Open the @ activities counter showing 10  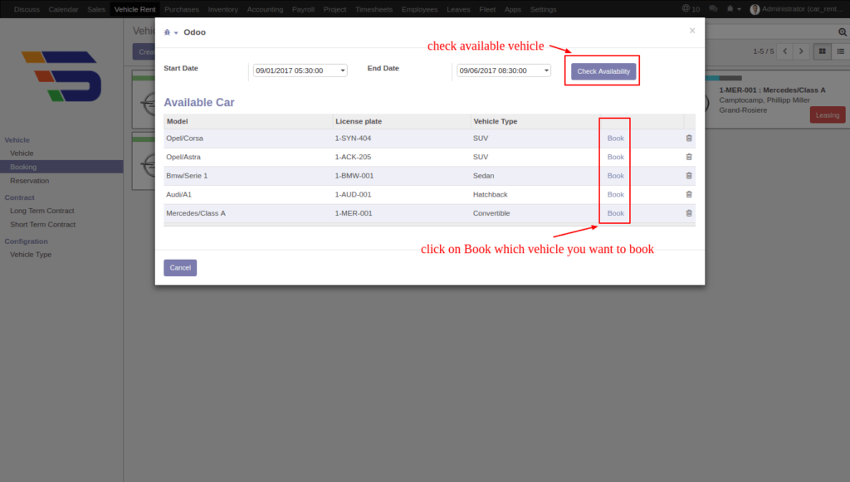click(690, 9)
